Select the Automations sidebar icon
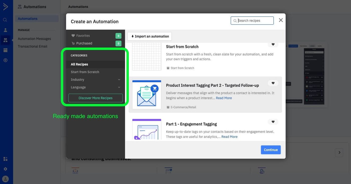 pos(5,40)
